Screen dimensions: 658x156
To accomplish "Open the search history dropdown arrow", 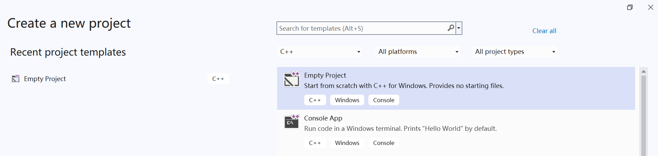I will click(459, 28).
